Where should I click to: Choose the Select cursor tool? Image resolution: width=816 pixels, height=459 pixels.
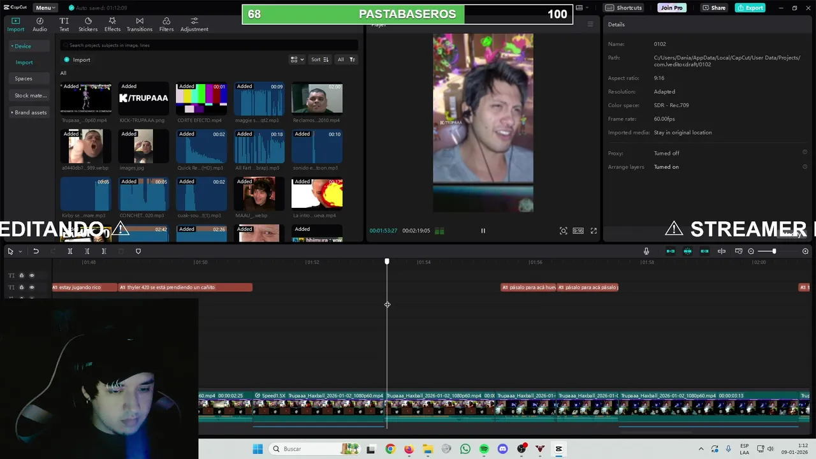click(x=10, y=251)
